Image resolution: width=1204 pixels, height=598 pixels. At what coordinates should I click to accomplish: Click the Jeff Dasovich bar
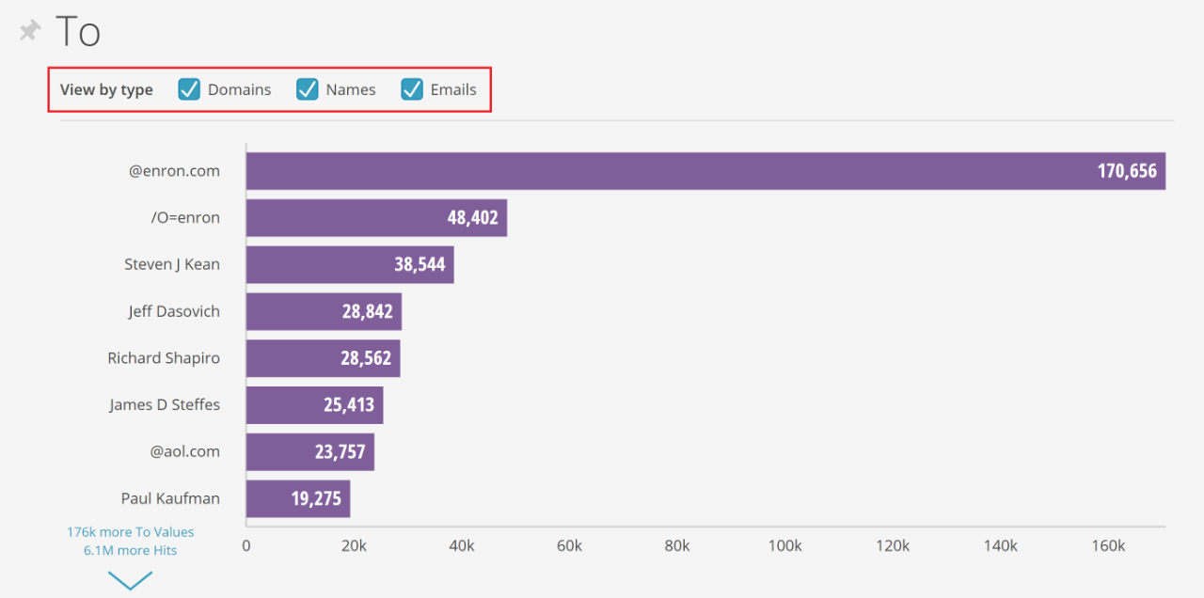pos(324,311)
